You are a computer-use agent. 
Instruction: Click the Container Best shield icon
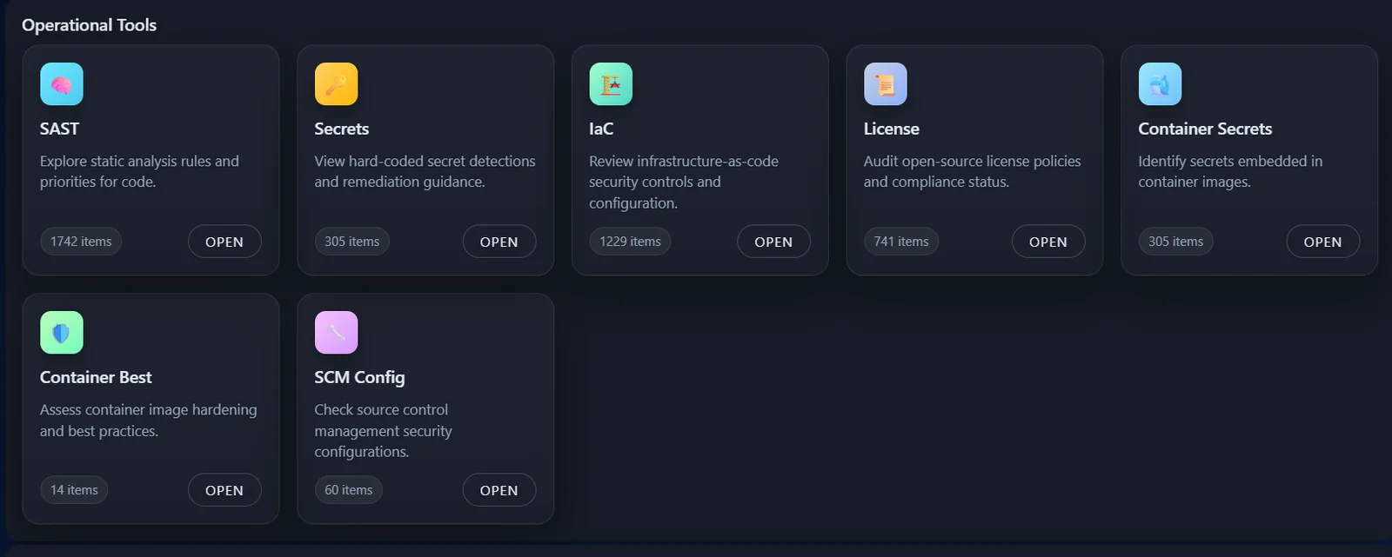[x=62, y=333]
